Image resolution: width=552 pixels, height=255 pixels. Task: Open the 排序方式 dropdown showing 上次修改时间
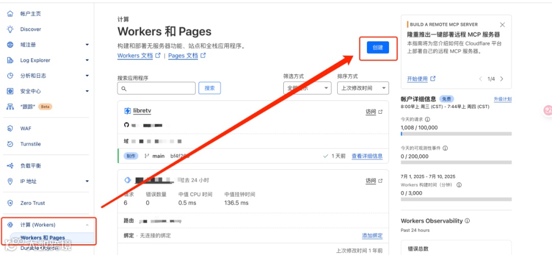(x=363, y=88)
